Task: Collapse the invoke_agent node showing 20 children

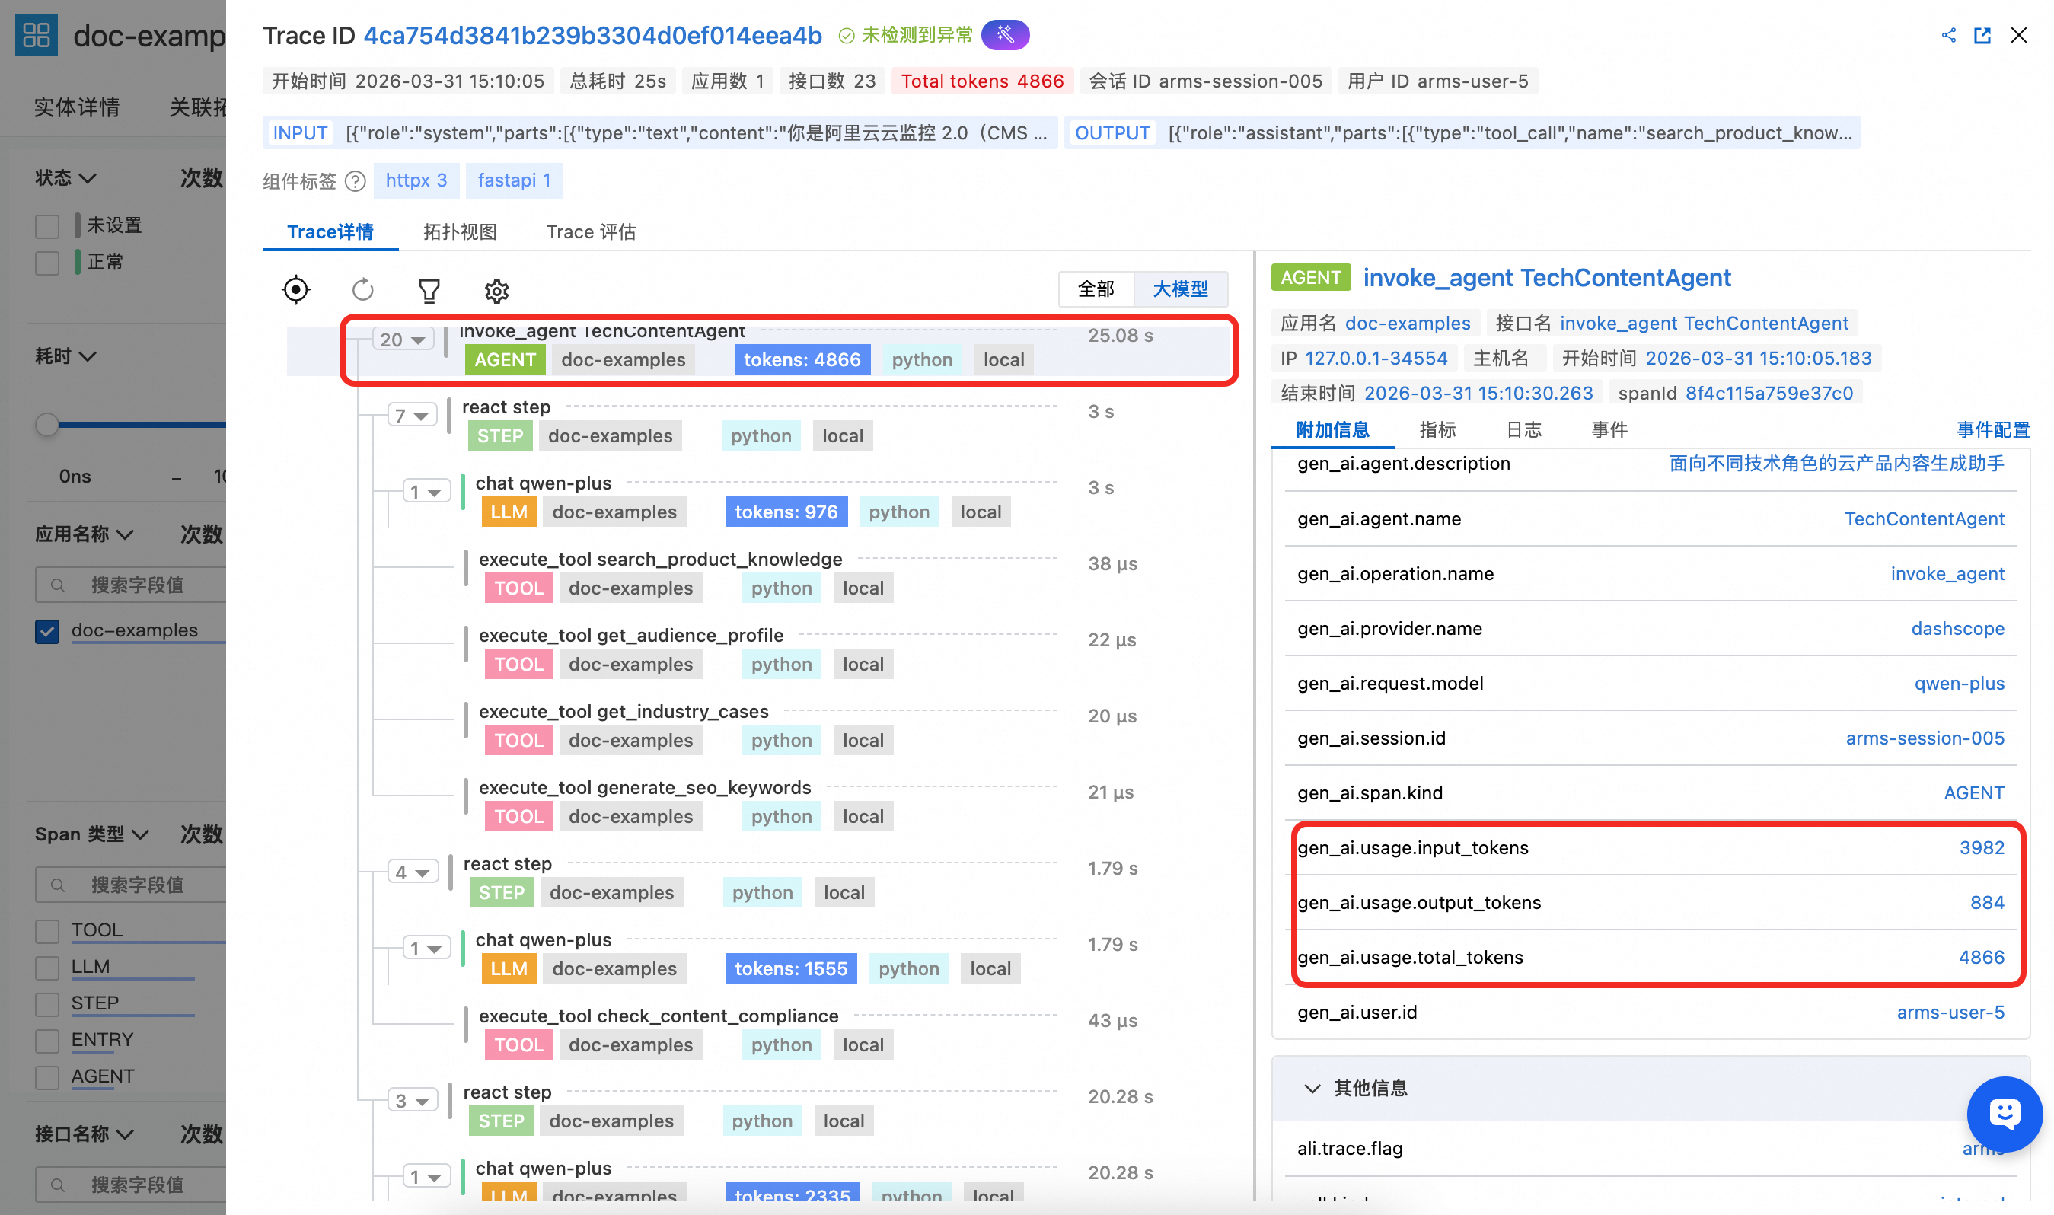Action: pos(403,339)
